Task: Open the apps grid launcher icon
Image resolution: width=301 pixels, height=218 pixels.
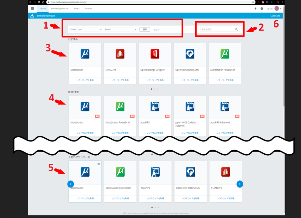Action: point(32,9)
